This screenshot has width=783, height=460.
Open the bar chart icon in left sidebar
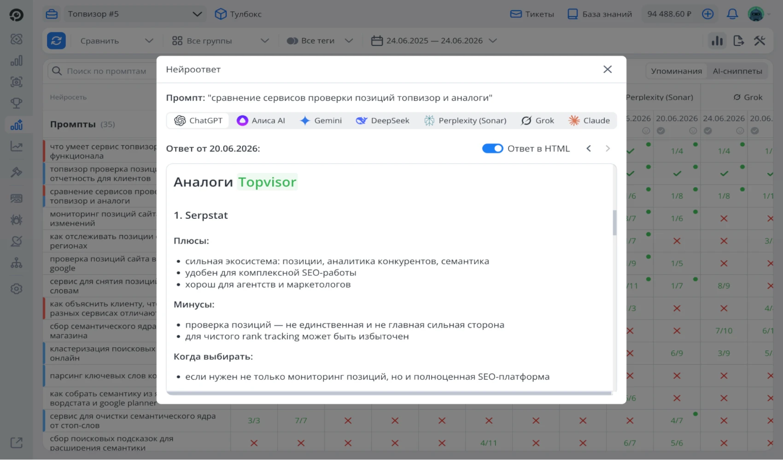tap(17, 61)
